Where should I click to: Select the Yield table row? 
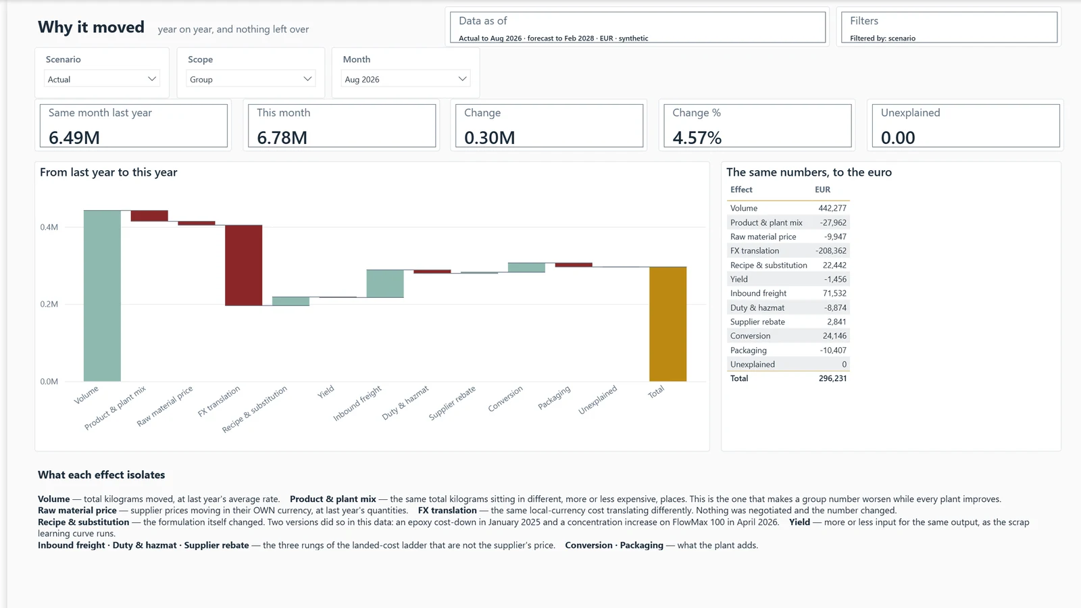pos(788,279)
